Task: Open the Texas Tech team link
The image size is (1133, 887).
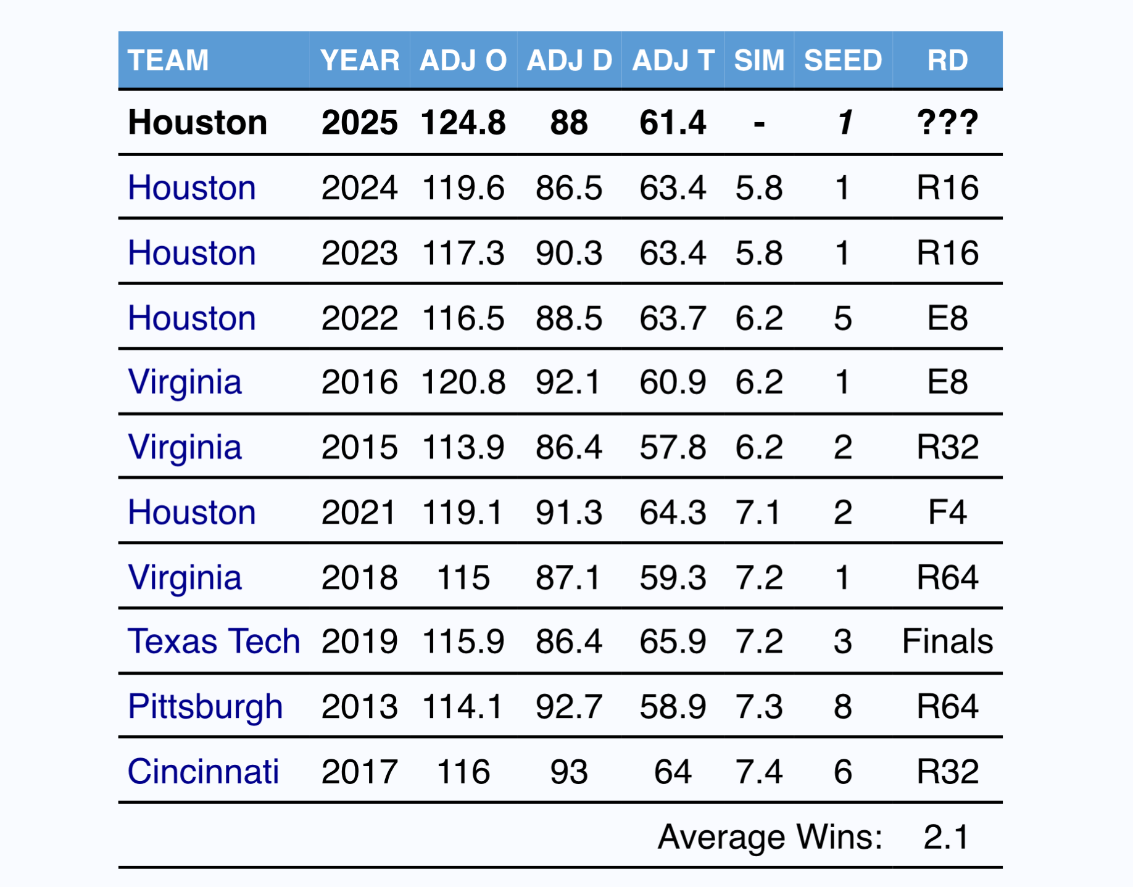Action: click(x=214, y=642)
